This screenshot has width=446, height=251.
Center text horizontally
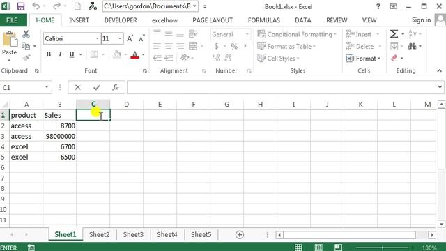[169, 46]
